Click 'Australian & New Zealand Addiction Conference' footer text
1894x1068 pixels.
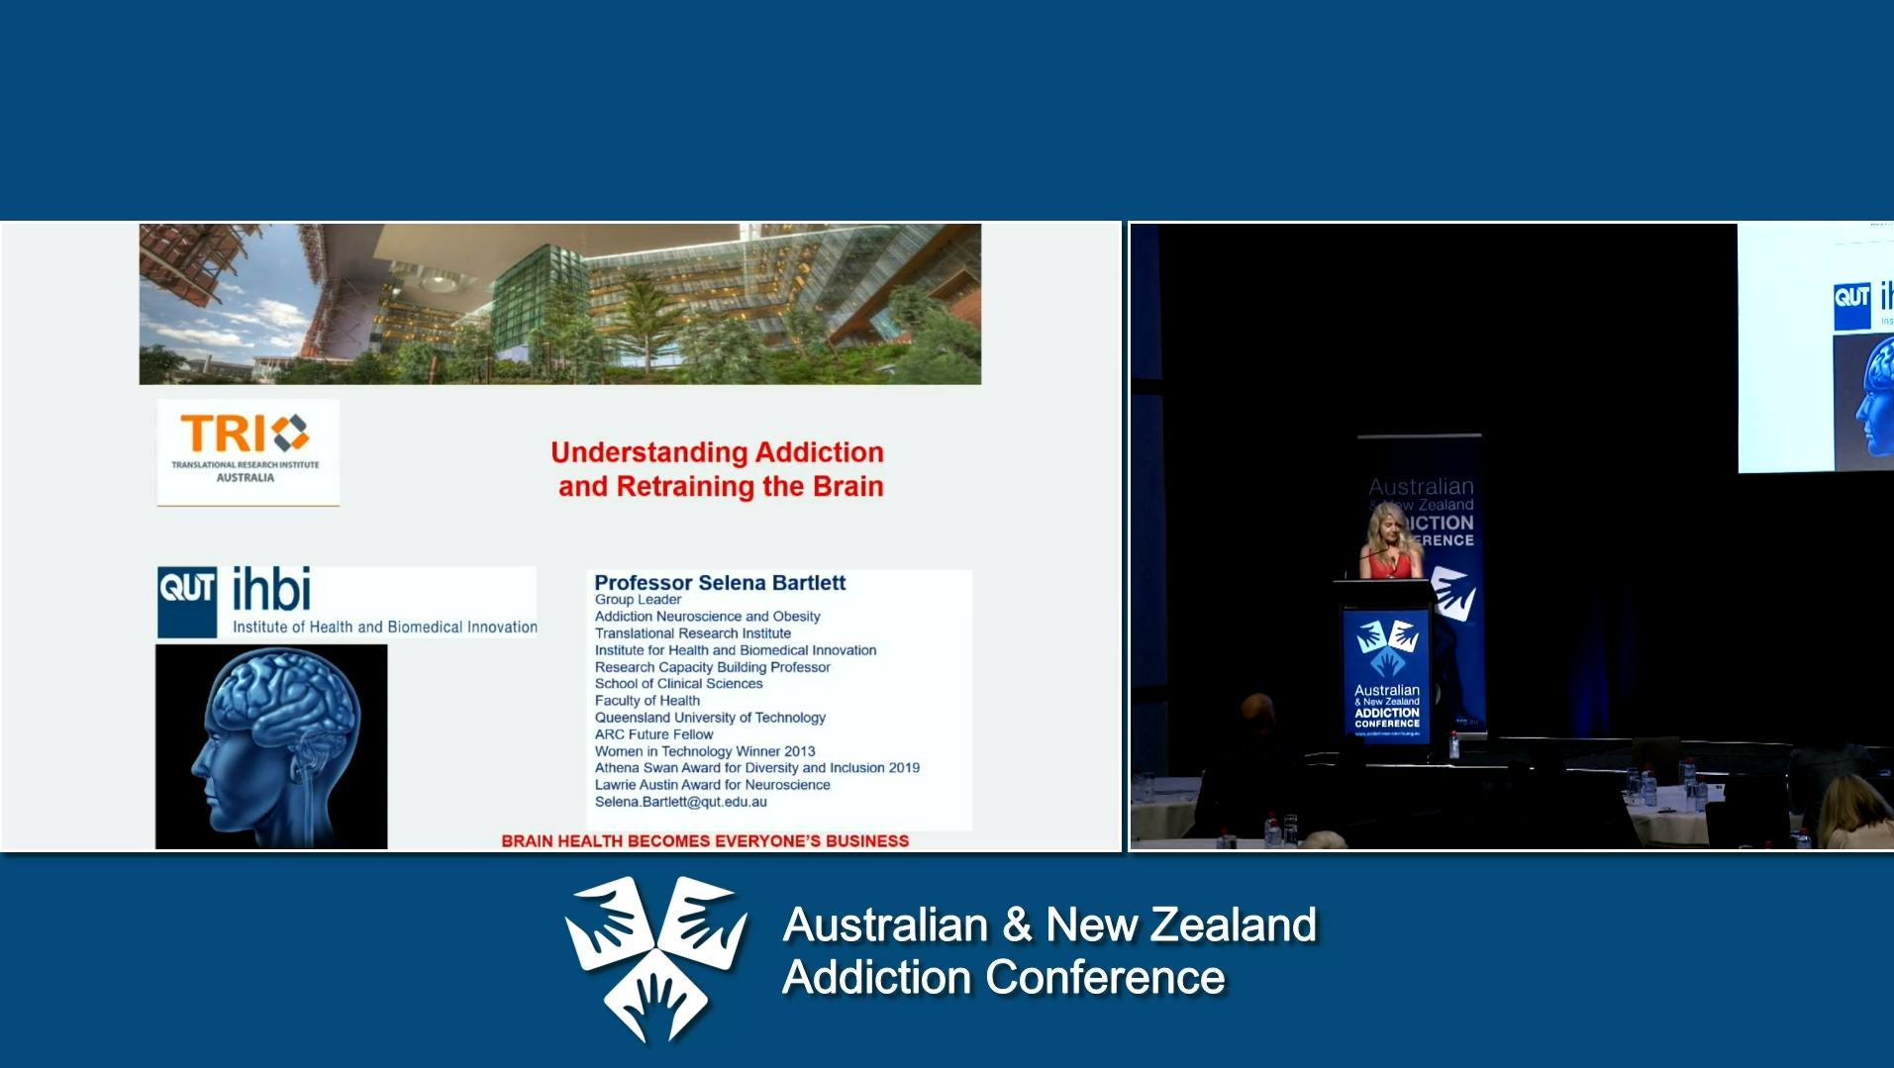[1049, 951]
